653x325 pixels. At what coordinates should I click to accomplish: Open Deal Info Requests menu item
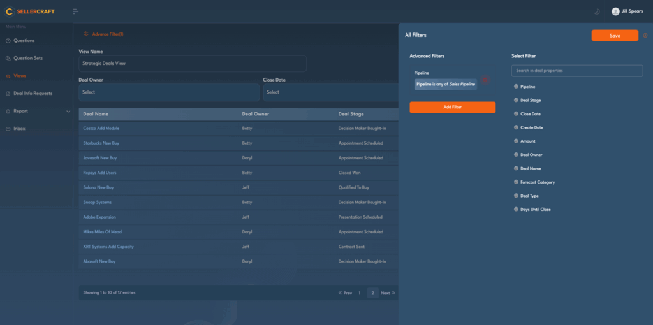[x=33, y=94]
